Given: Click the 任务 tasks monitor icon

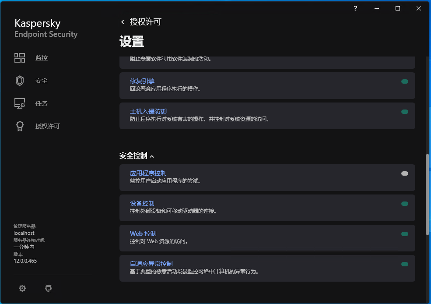Looking at the screenshot, I should coord(20,103).
